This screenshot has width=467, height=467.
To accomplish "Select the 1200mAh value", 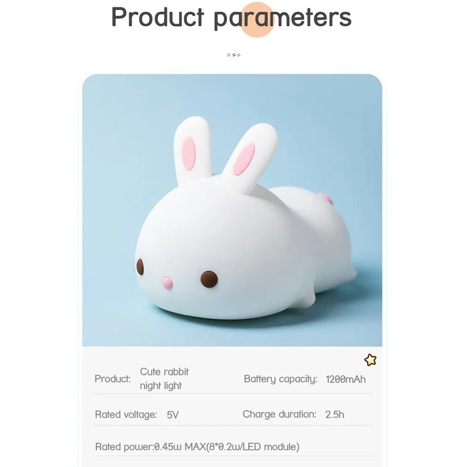I will [345, 379].
